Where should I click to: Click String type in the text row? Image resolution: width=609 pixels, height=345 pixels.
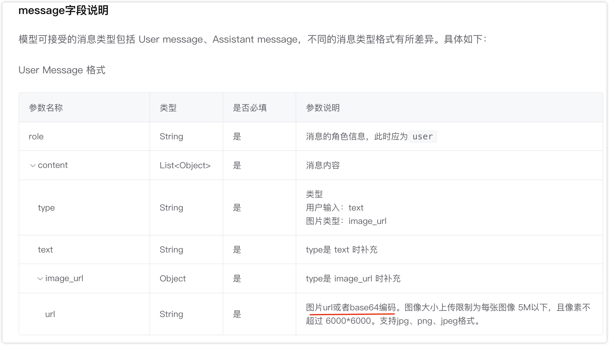[x=171, y=250]
